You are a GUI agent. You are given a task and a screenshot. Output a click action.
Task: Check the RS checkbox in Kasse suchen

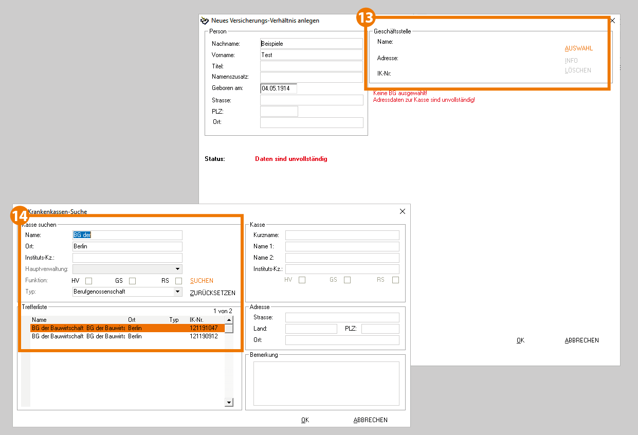point(178,281)
